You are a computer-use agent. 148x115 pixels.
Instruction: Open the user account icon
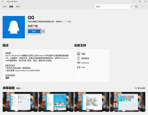(136, 7)
